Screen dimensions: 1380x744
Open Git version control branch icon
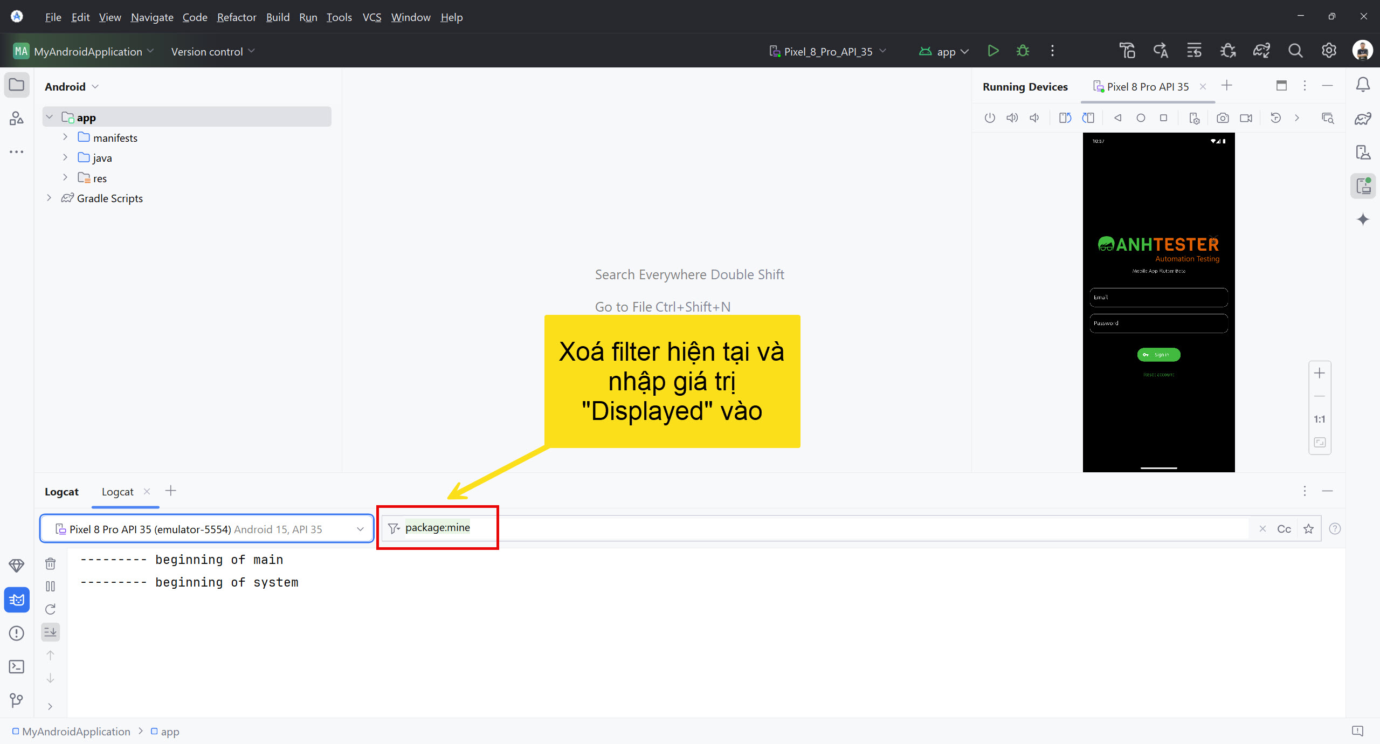17,700
